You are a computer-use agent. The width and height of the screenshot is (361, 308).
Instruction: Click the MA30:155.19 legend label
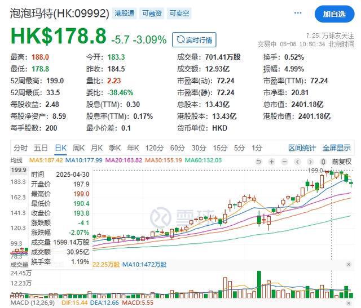(x=164, y=160)
